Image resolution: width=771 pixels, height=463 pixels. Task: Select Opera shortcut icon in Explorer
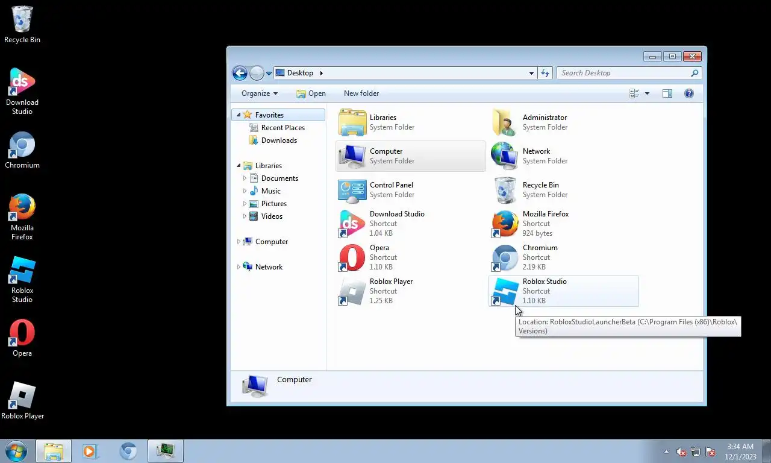352,257
